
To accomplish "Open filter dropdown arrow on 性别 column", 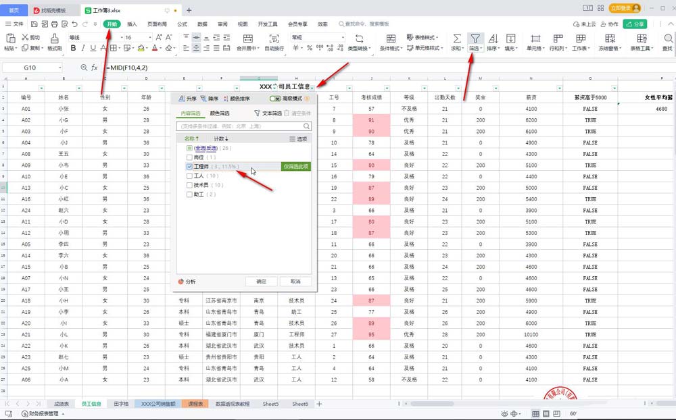I will pos(124,88).
